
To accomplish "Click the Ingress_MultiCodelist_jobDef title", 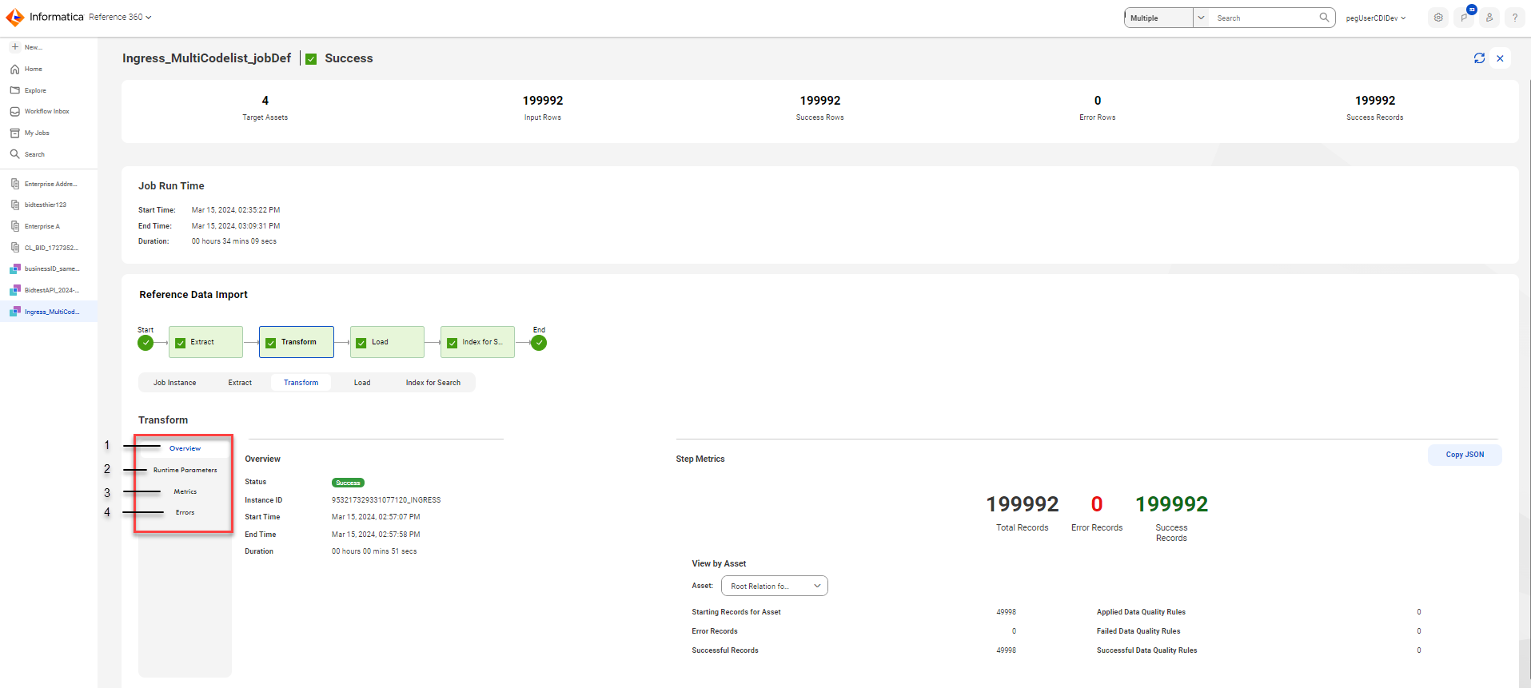I will 206,58.
